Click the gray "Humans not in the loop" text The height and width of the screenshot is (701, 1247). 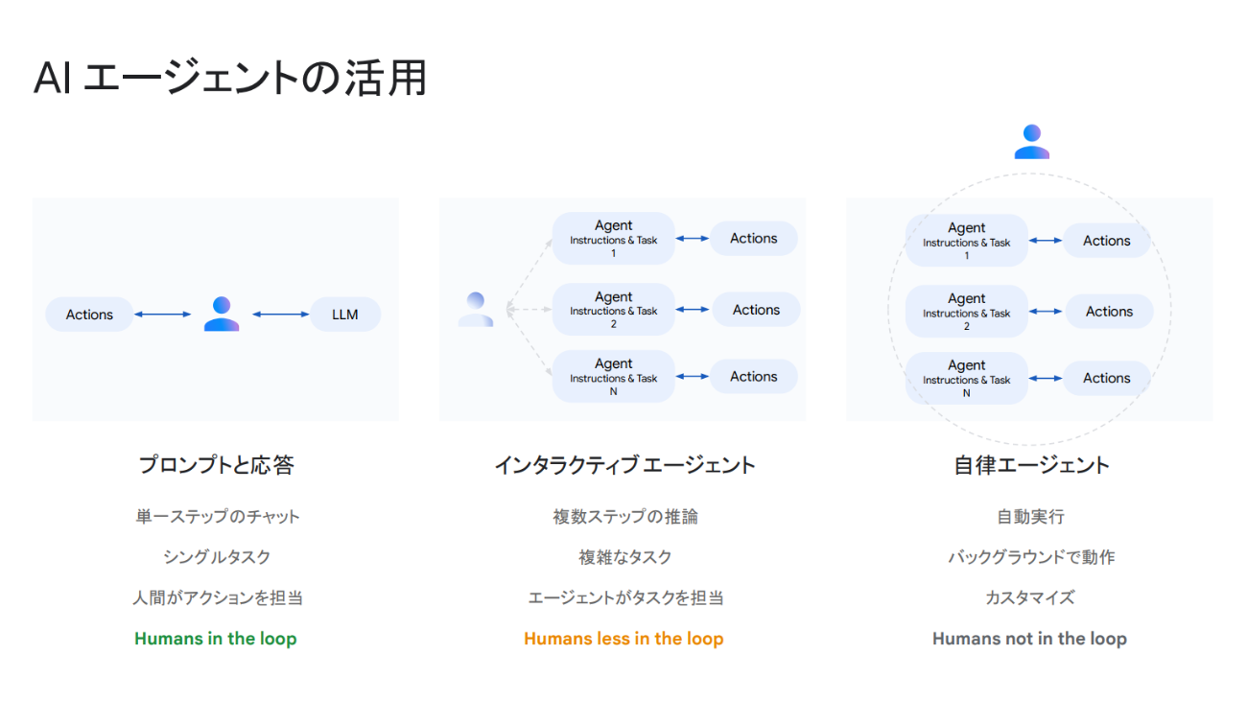(x=1029, y=639)
